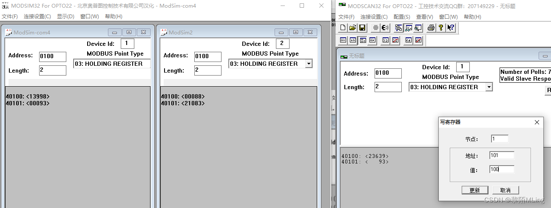
Task: Select register 40100: <23639> in MODSCAN32
Action: click(365, 156)
